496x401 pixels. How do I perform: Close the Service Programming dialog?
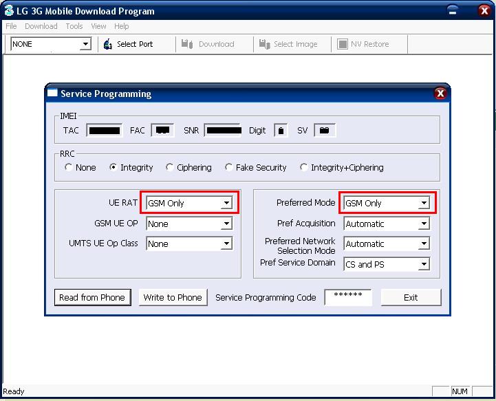coord(440,94)
